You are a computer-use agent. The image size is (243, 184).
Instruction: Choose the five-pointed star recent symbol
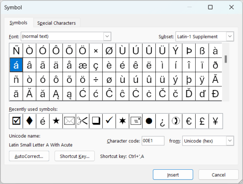coord(56,121)
